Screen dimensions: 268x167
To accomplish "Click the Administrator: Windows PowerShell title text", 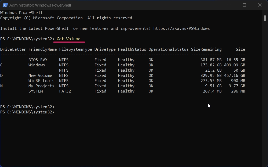I will point(40,5).
